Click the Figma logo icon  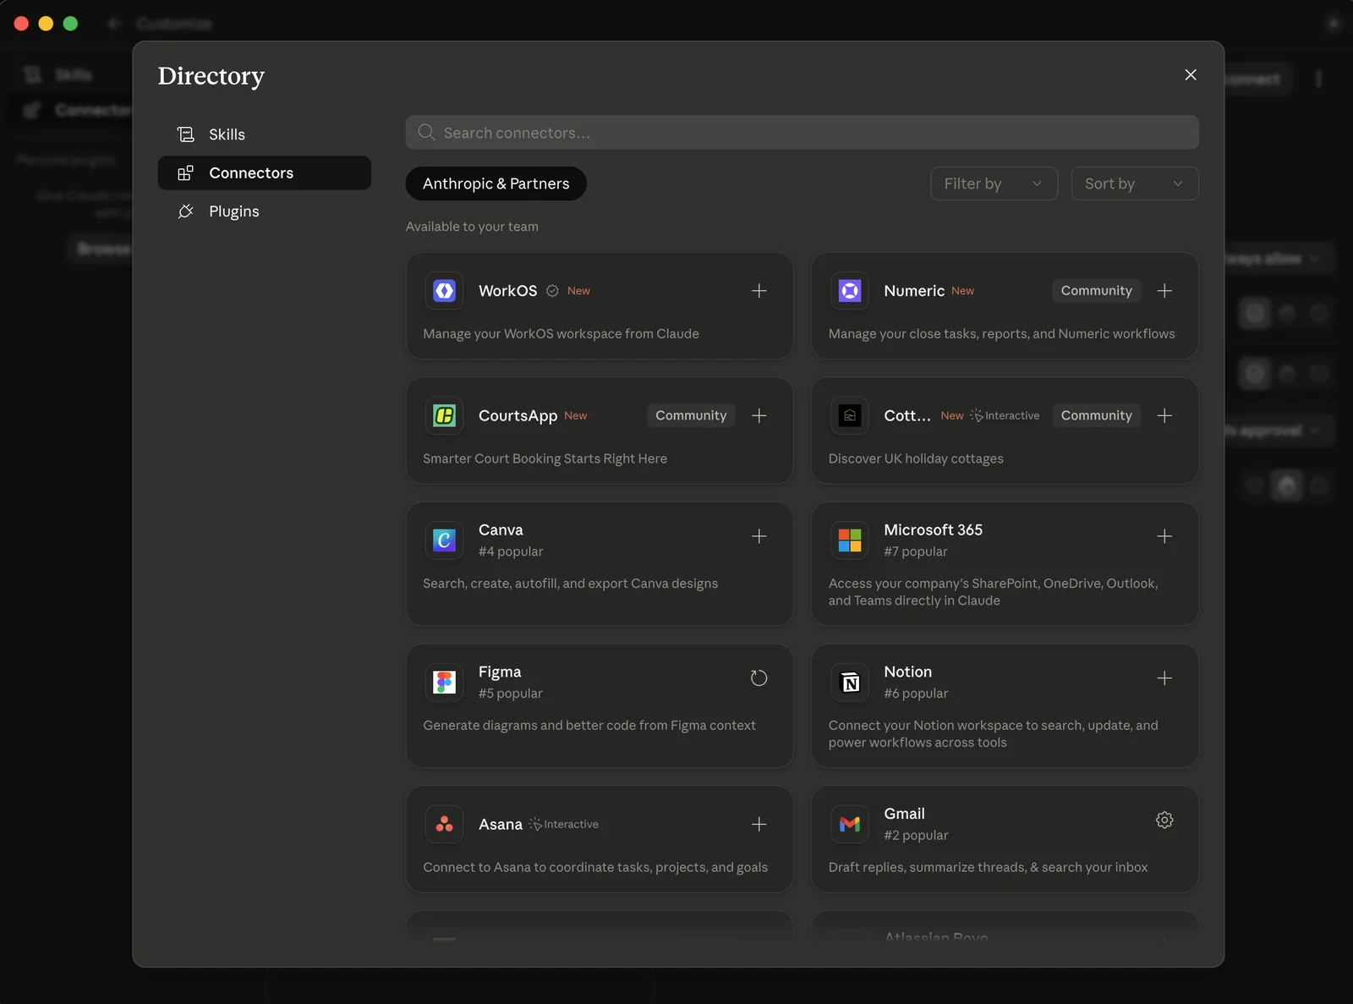point(444,683)
